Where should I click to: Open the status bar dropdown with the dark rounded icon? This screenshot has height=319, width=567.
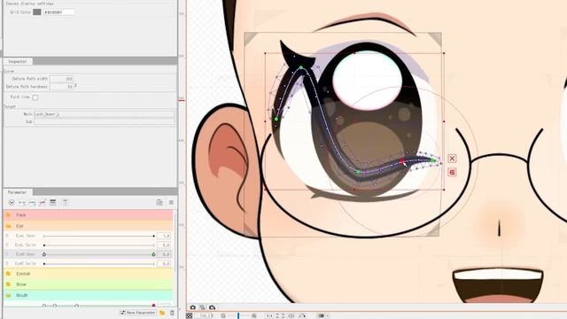322,316
